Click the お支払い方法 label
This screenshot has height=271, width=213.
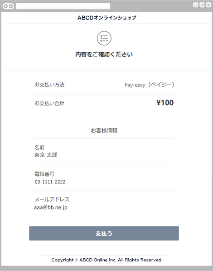[49, 85]
